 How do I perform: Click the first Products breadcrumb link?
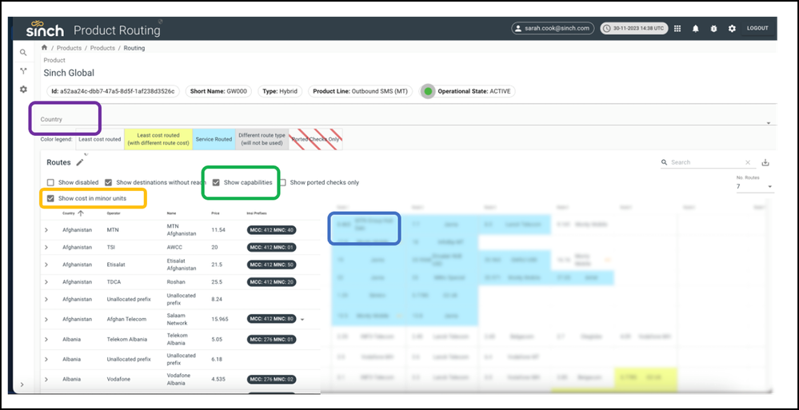69,48
